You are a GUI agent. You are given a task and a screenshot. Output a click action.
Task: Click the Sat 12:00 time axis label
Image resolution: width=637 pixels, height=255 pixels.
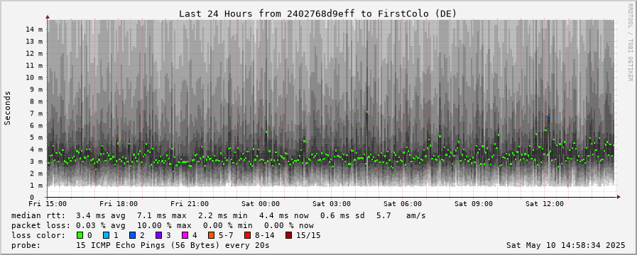click(545, 204)
